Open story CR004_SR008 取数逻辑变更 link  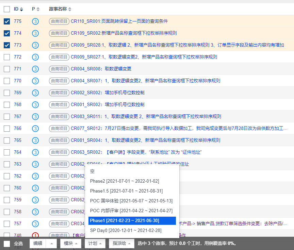tap(101, 69)
